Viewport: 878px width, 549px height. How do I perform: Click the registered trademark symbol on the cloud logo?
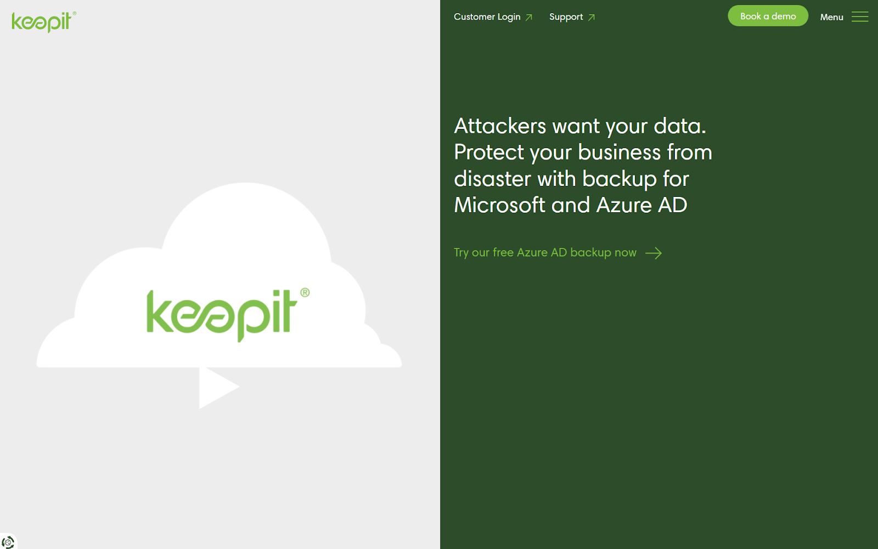coord(305,293)
